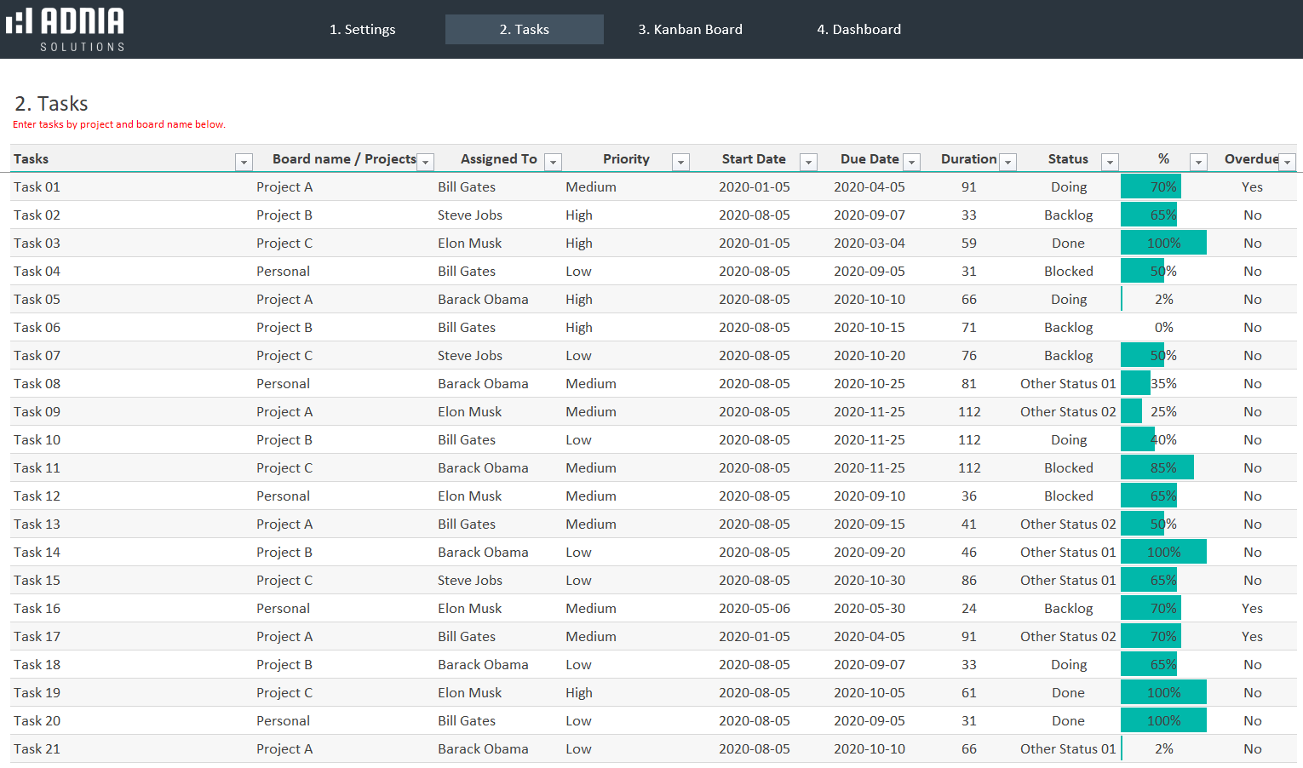Image resolution: width=1303 pixels, height=768 pixels.
Task: Select Task 16's Overdue value Yes
Action: coord(1252,608)
